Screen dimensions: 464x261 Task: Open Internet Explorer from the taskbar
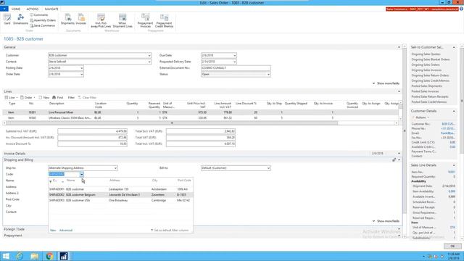click(20, 256)
